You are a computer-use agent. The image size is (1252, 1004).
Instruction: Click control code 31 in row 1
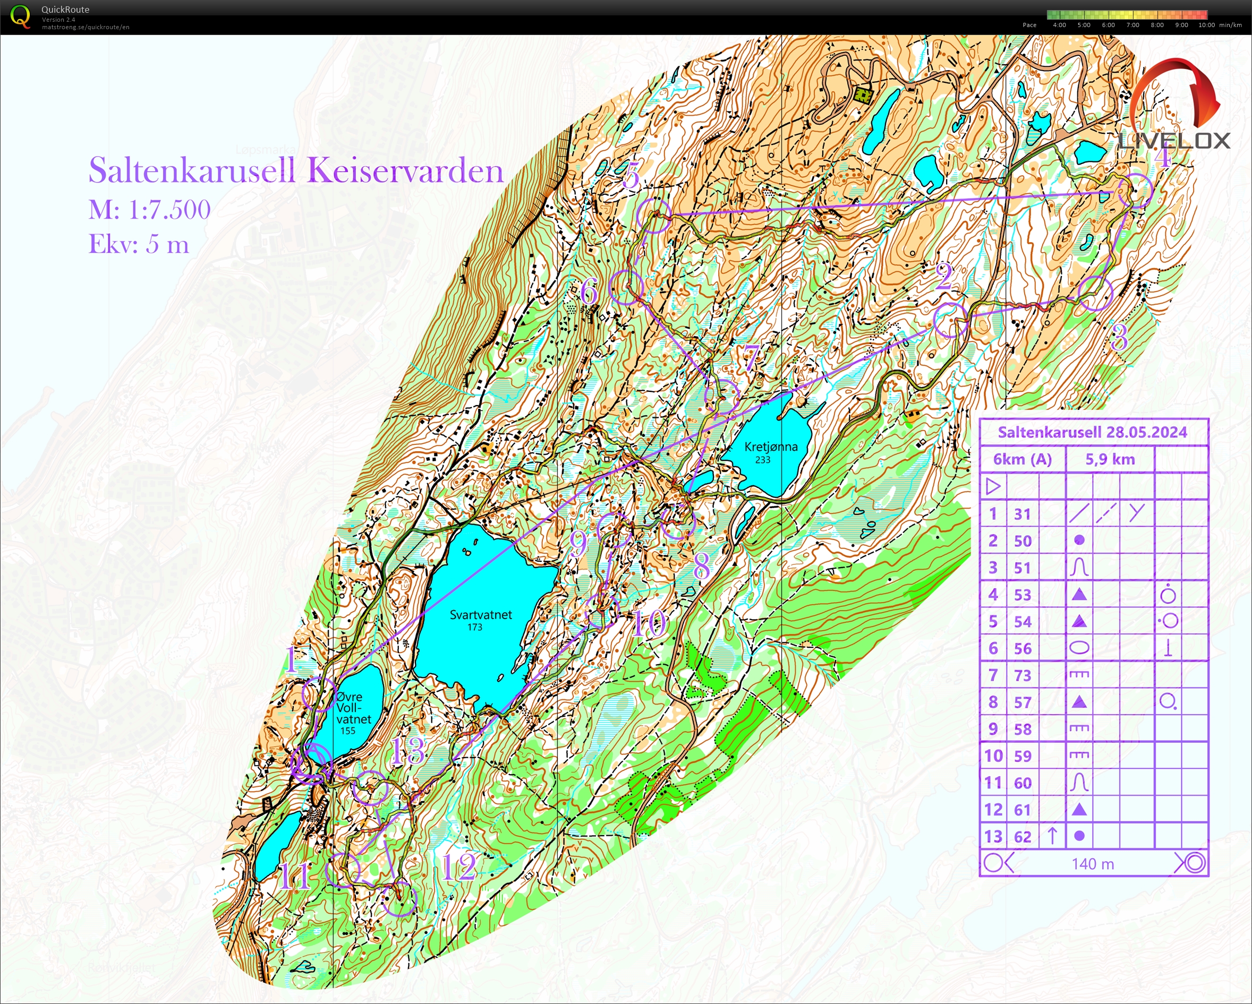click(1022, 513)
